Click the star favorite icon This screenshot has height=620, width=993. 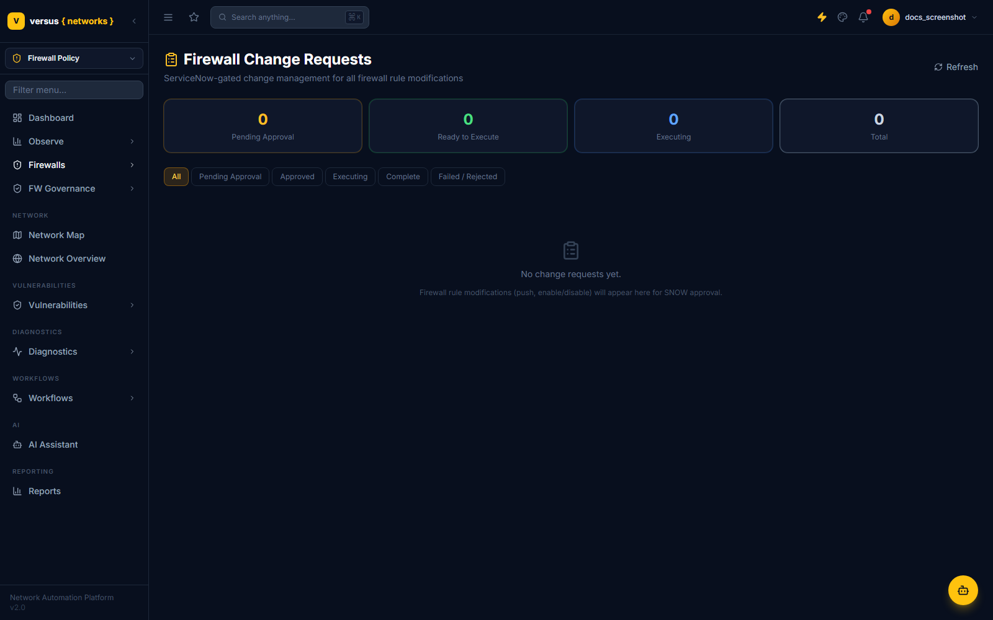click(194, 17)
